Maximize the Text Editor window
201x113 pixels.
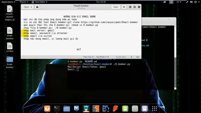pyautogui.click(x=135, y=7)
